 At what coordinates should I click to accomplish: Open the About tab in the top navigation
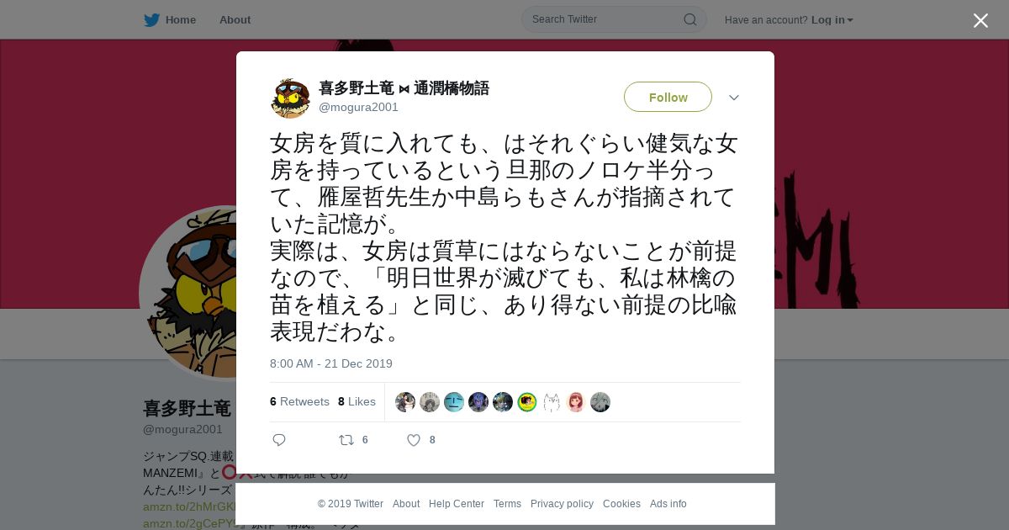click(235, 19)
